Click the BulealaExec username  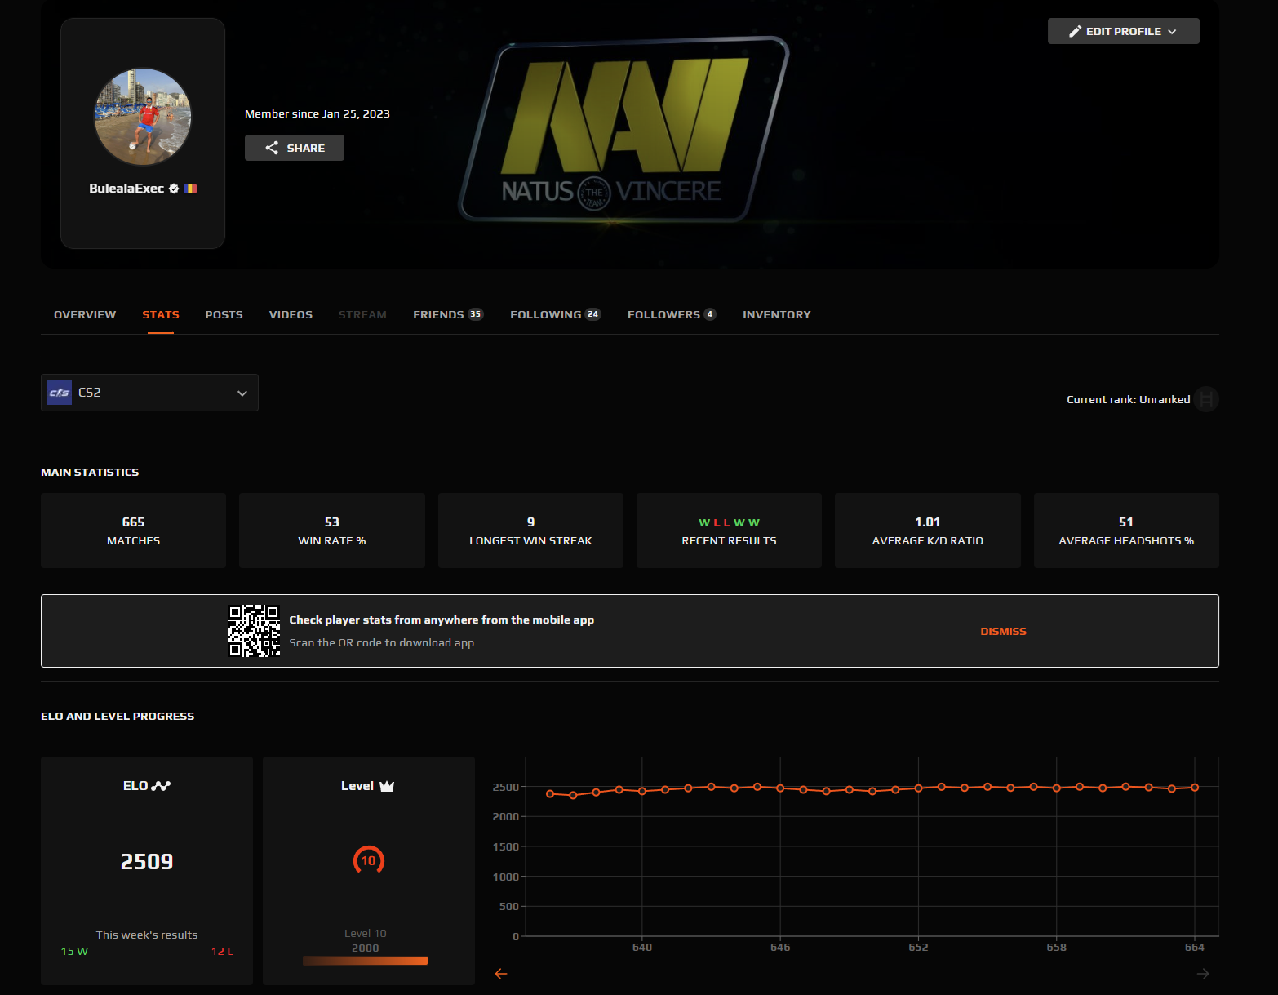126,189
